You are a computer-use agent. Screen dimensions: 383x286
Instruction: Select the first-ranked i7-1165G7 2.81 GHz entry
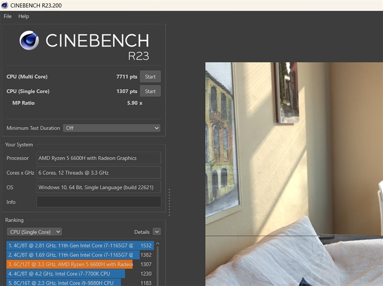click(x=80, y=245)
